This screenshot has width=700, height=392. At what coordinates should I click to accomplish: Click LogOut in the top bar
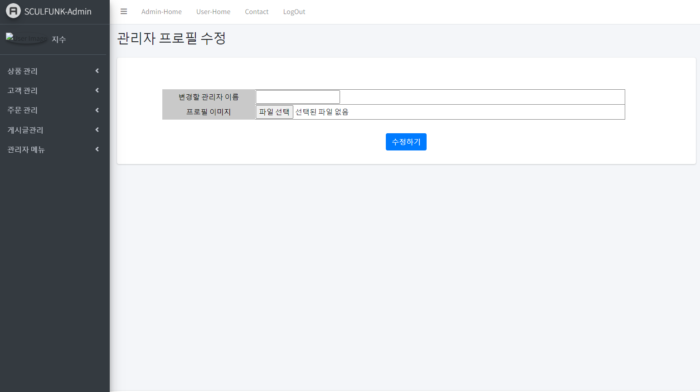(294, 12)
